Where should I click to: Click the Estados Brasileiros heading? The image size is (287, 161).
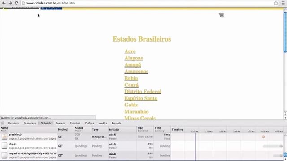pyautogui.click(x=142, y=39)
